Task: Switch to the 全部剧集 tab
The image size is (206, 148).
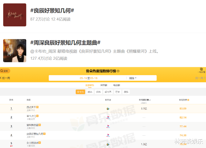Action: point(90,85)
